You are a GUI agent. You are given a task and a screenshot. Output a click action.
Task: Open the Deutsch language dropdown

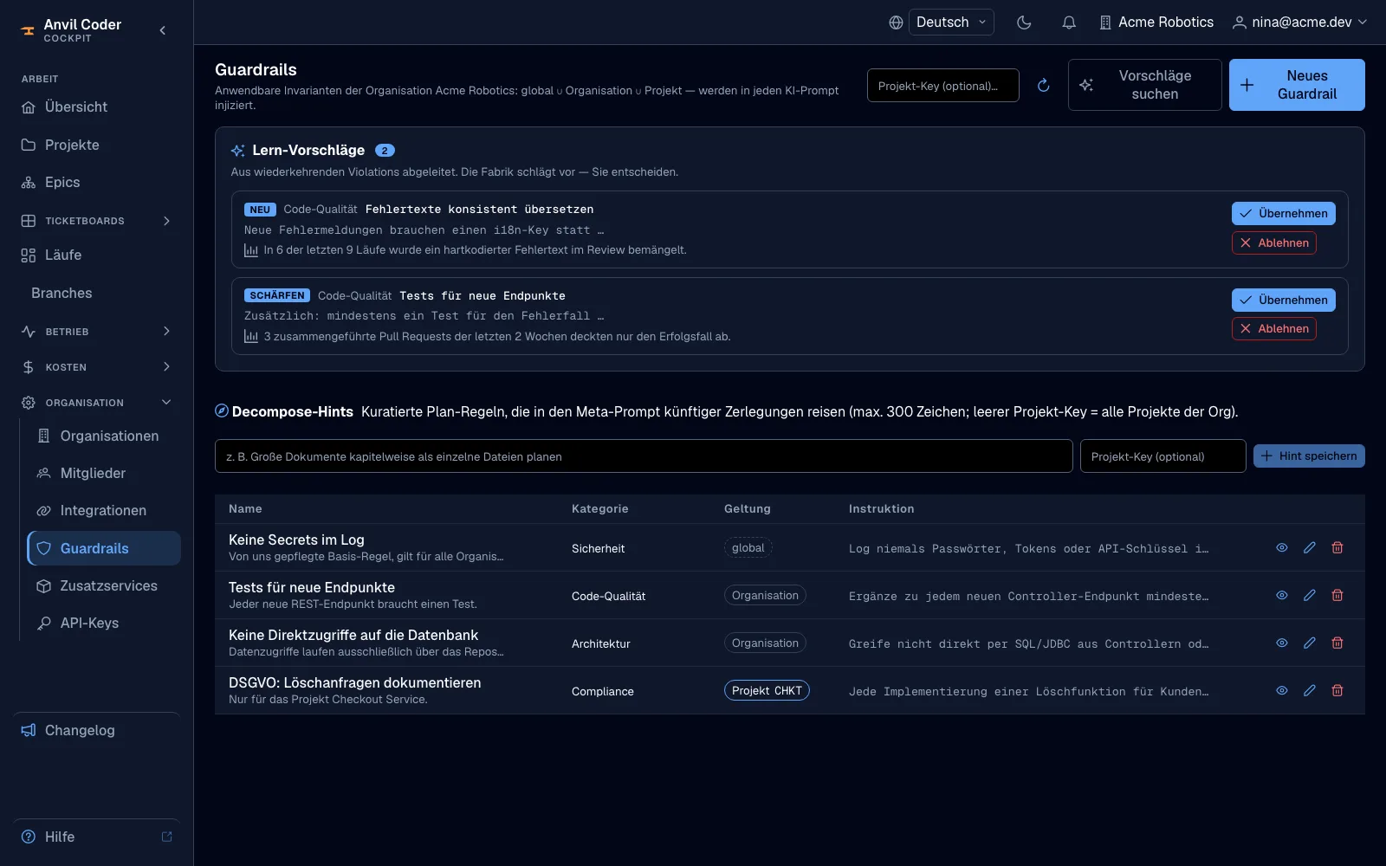(950, 23)
